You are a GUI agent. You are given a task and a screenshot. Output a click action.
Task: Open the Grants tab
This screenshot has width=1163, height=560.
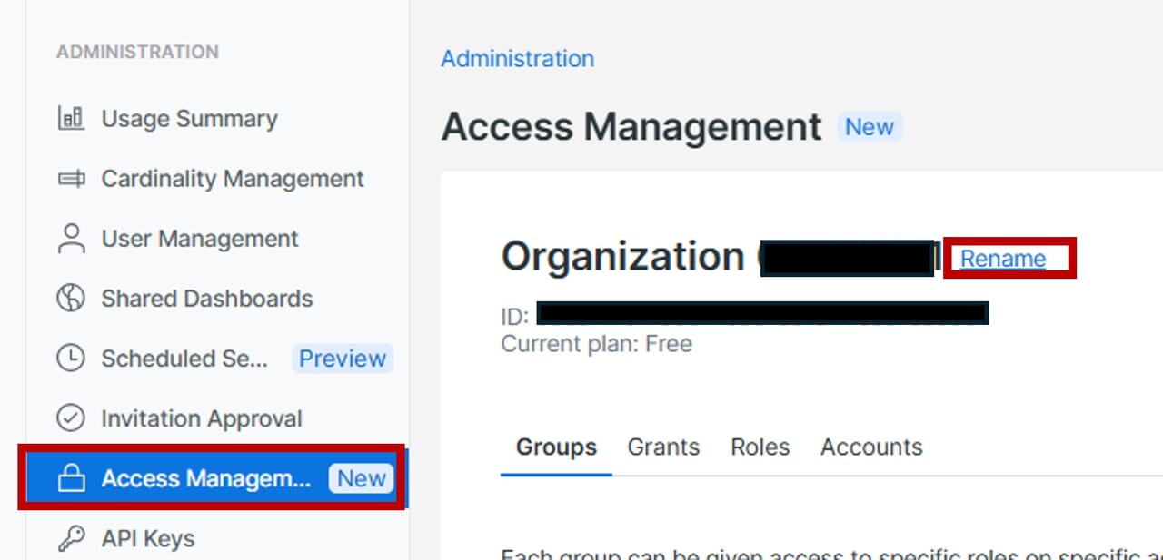663,447
